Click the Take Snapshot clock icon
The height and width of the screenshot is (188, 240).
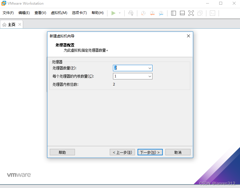coord(143,13)
